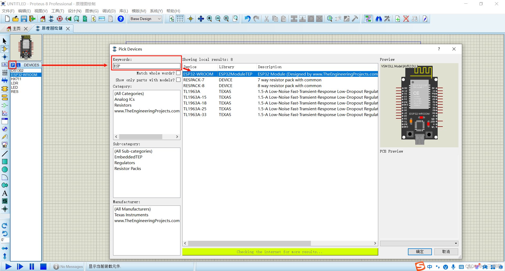The height and width of the screenshot is (271, 505).
Task: Click the Device column header
Action: (x=200, y=67)
